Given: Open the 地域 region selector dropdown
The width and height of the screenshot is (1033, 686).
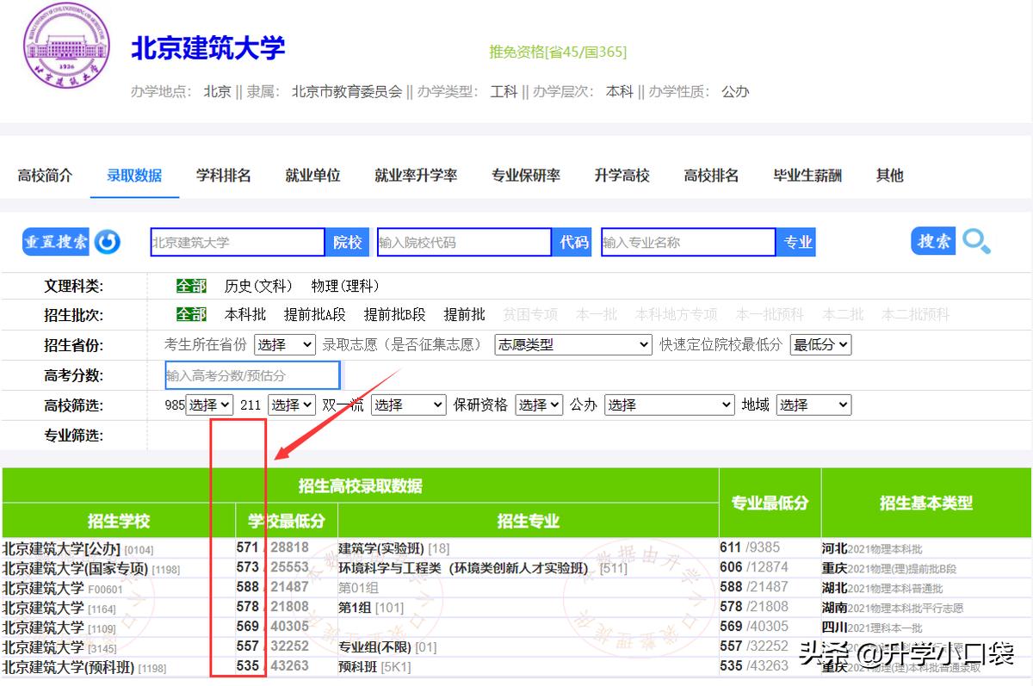Looking at the screenshot, I should [813, 405].
